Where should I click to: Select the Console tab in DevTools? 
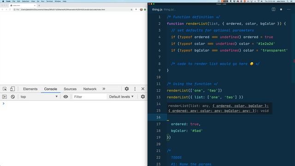(50, 89)
